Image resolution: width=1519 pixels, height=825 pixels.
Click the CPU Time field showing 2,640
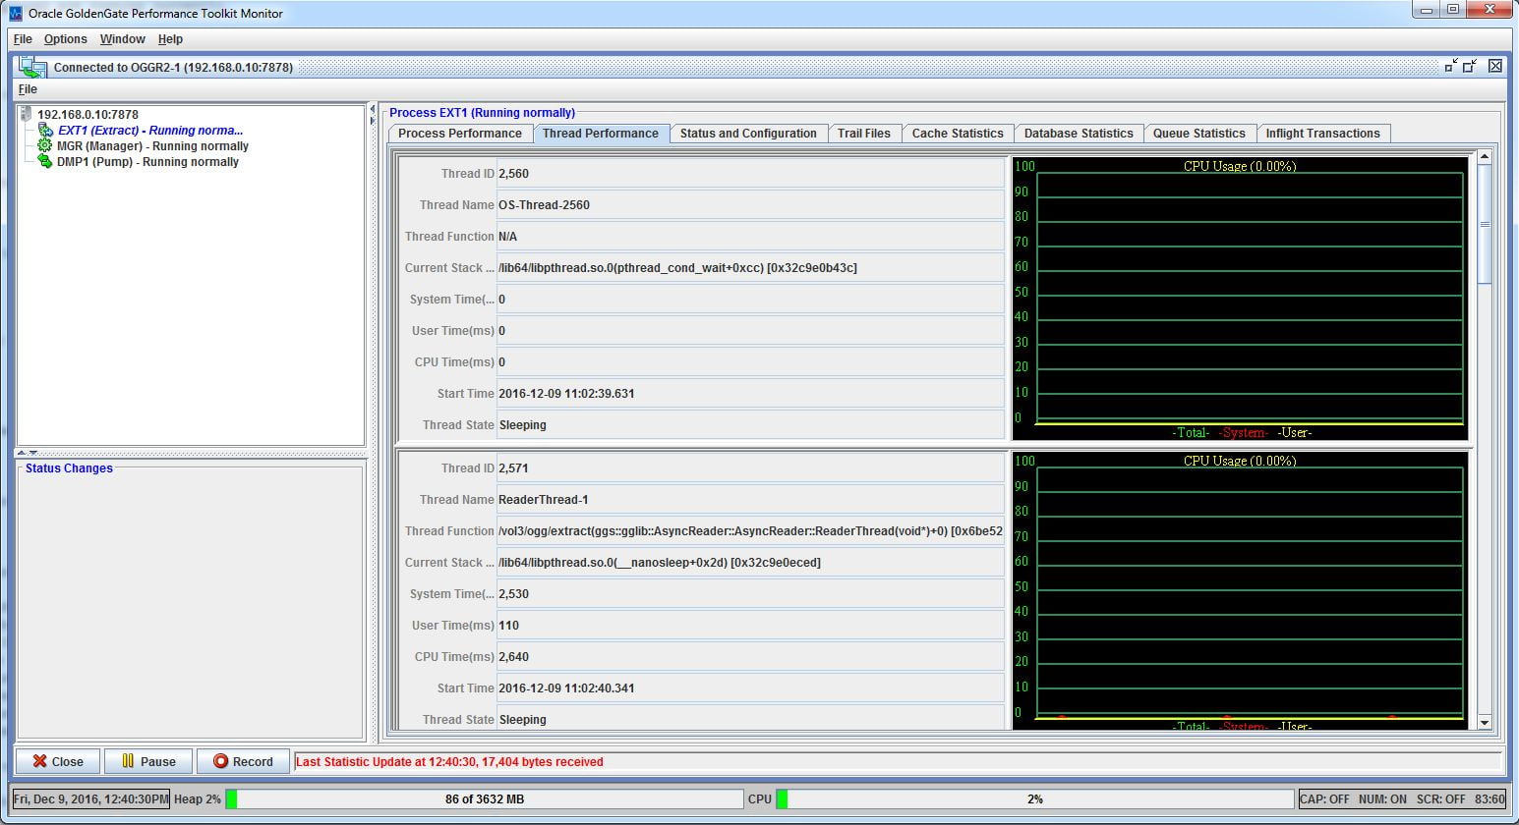click(750, 657)
